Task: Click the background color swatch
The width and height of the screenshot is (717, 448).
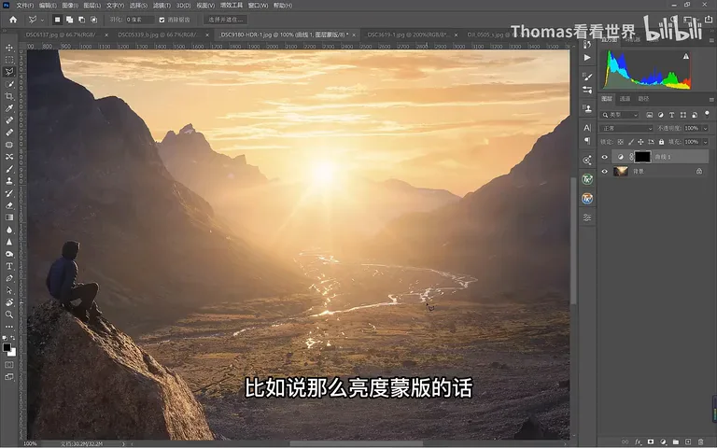Action: (12, 353)
